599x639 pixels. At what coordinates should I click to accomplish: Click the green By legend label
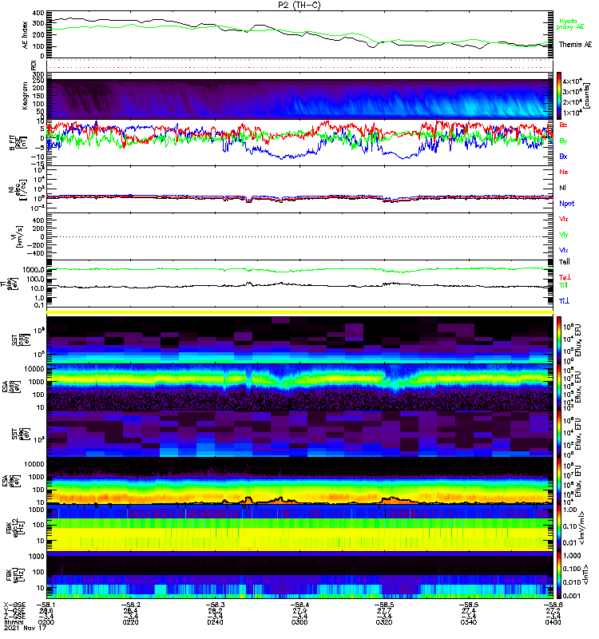pyautogui.click(x=563, y=141)
